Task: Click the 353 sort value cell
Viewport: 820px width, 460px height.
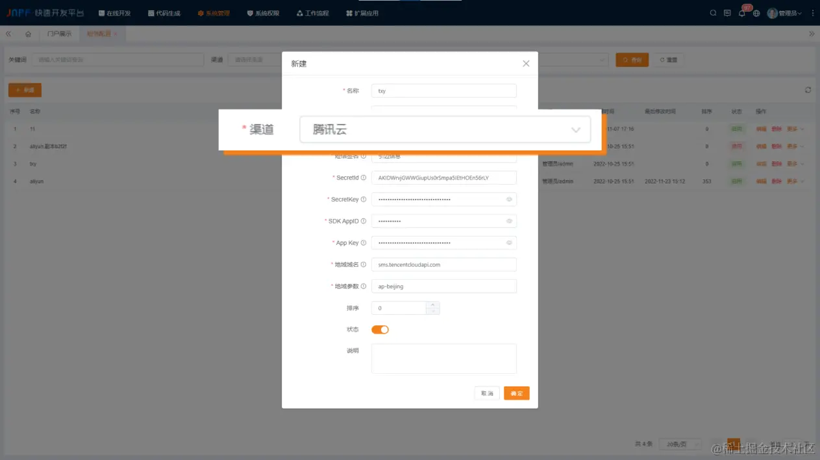Action: tap(707, 181)
